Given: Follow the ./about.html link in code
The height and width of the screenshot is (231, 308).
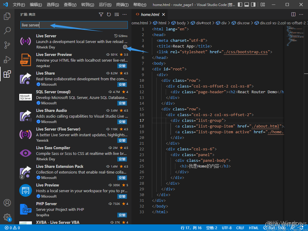Looking at the screenshot, I should pyautogui.click(x=265, y=126).
